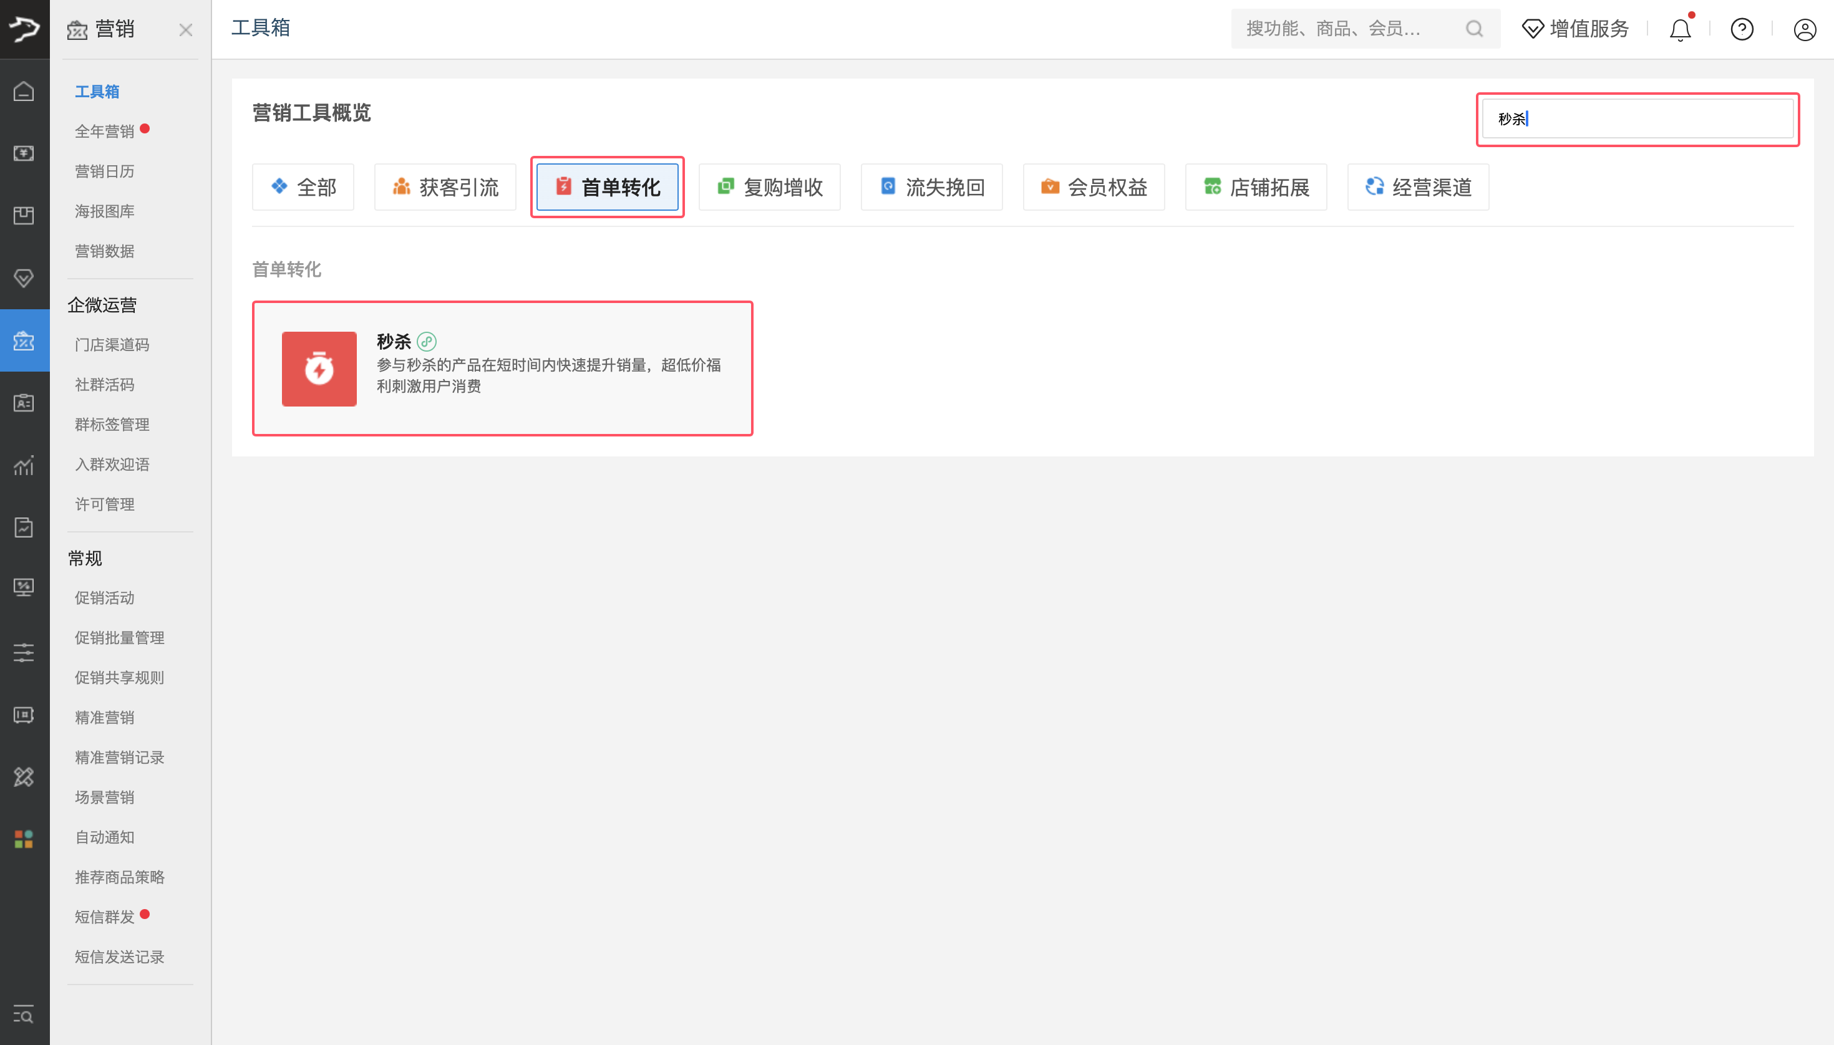The height and width of the screenshot is (1045, 1834).
Task: Switch to the 复购增收 category tab
Action: click(770, 187)
